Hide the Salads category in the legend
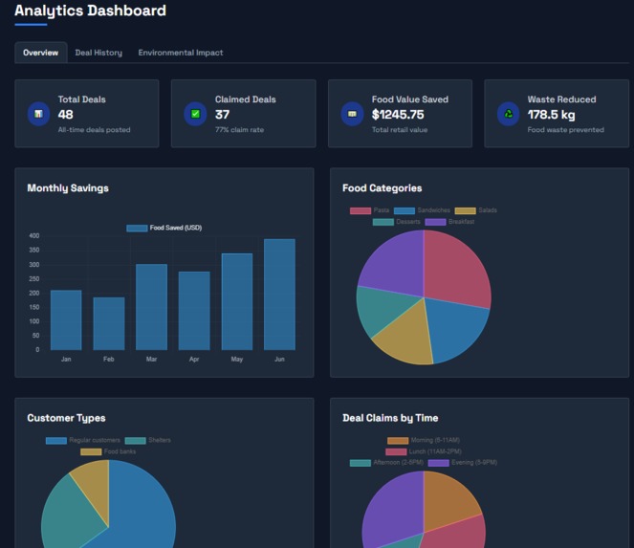Image resolution: width=634 pixels, height=548 pixels. (476, 210)
